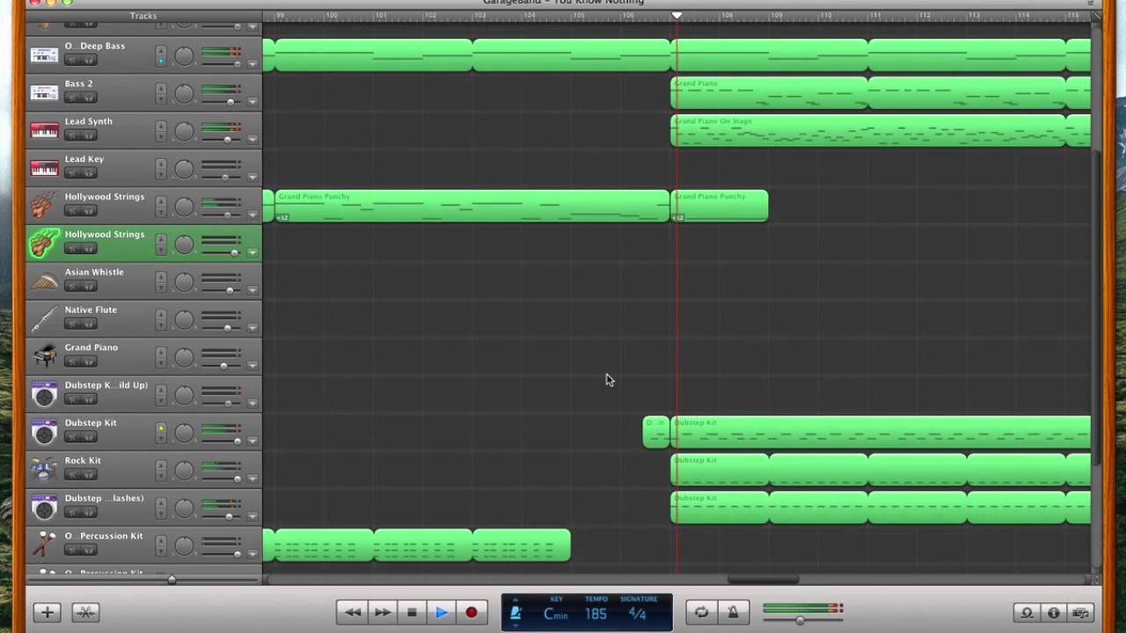The height and width of the screenshot is (633, 1126).
Task: Mute the O..Deep Bass track
Action: [73, 61]
